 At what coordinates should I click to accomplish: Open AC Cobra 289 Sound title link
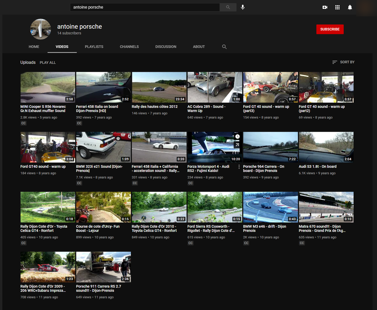tap(206, 109)
